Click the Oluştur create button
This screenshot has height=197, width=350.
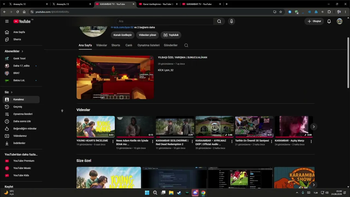[314, 21]
